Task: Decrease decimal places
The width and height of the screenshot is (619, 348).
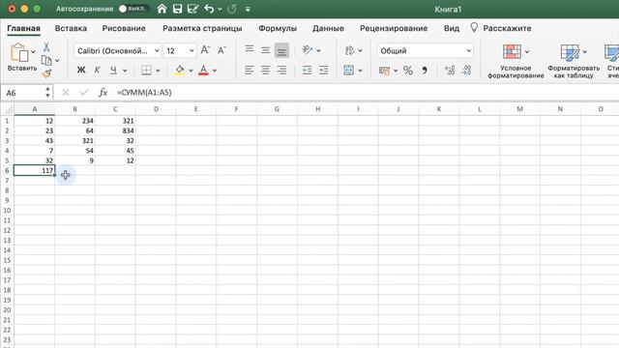Action: (466, 71)
